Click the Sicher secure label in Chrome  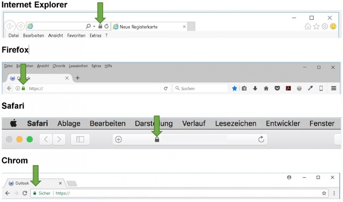click(x=45, y=193)
